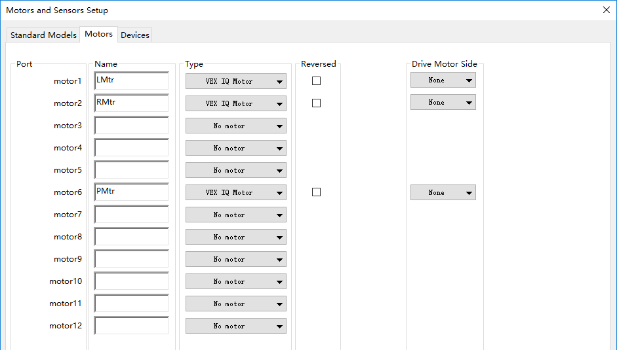
Task: Expand Drive Motor Side dropdown for motor6
Action: click(x=443, y=193)
